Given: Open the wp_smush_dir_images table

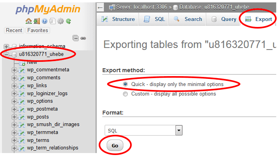Looking at the screenshot, I should [53, 124].
